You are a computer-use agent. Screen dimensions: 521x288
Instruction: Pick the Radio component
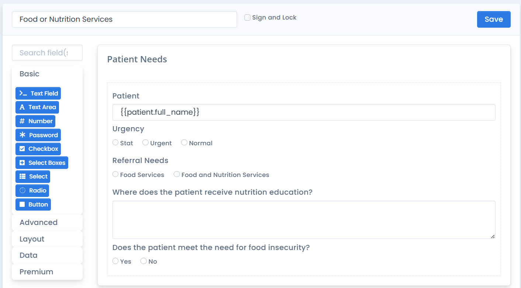32,191
